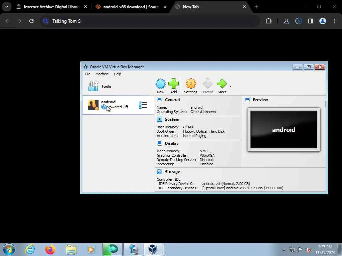Open the Help menu in VirtualBox
Viewport: 342px width, 256px height.
[117, 74]
